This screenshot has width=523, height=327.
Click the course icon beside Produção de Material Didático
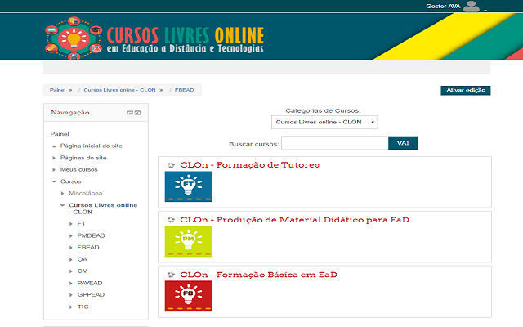click(171, 220)
